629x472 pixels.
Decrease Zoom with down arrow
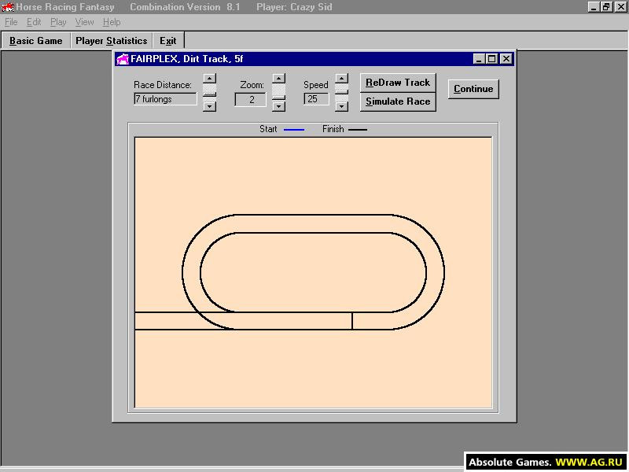pyautogui.click(x=279, y=106)
